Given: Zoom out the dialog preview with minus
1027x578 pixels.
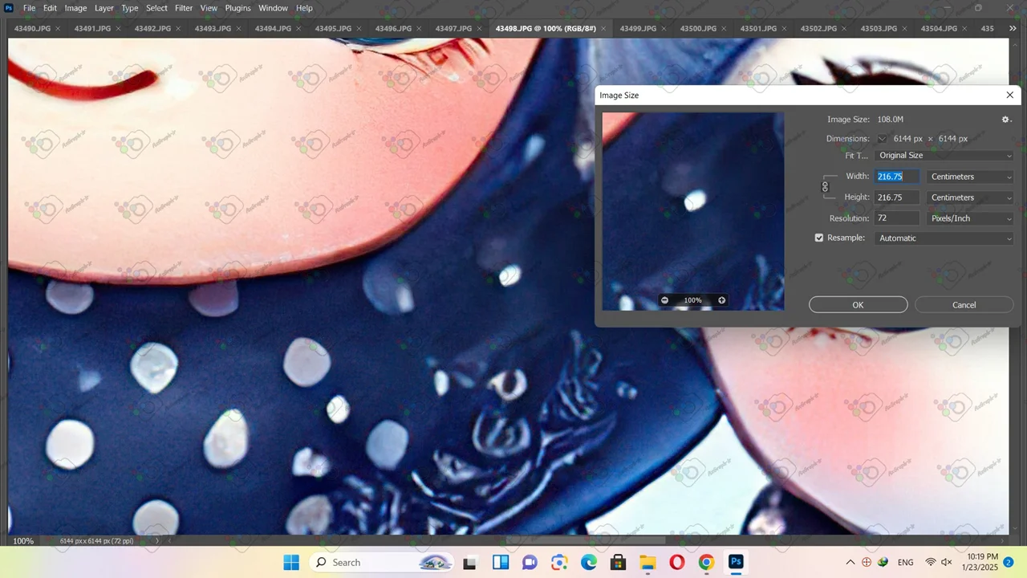Looking at the screenshot, I should pyautogui.click(x=664, y=300).
